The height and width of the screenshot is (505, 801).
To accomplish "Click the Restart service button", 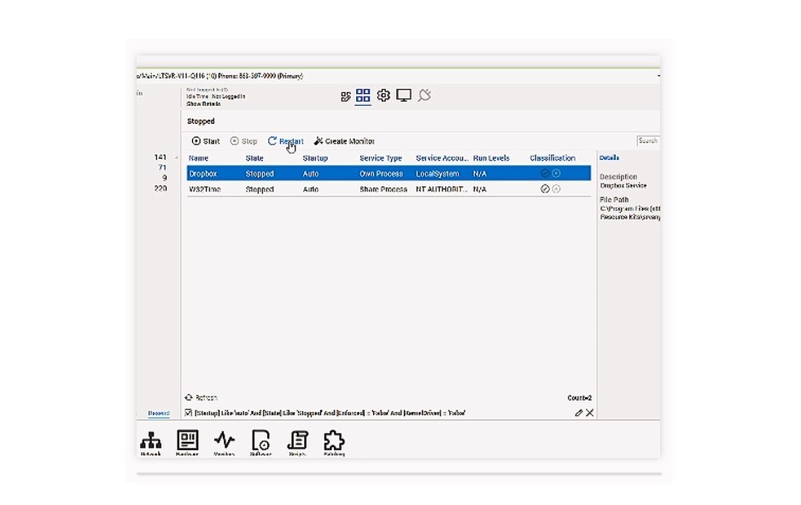I will click(x=285, y=141).
